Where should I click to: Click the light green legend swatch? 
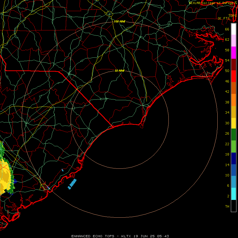pyautogui.click(x=234, y=147)
